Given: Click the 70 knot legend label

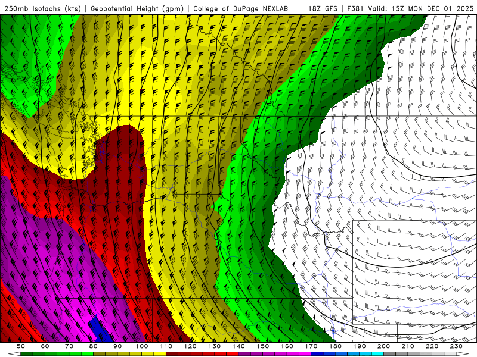Looking at the screenshot, I should click(x=69, y=346).
